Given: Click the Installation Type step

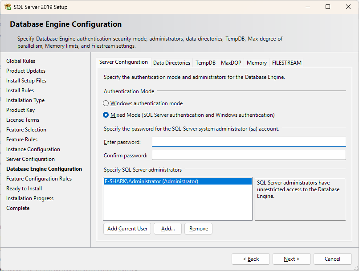Looking at the screenshot, I should 25,100.
